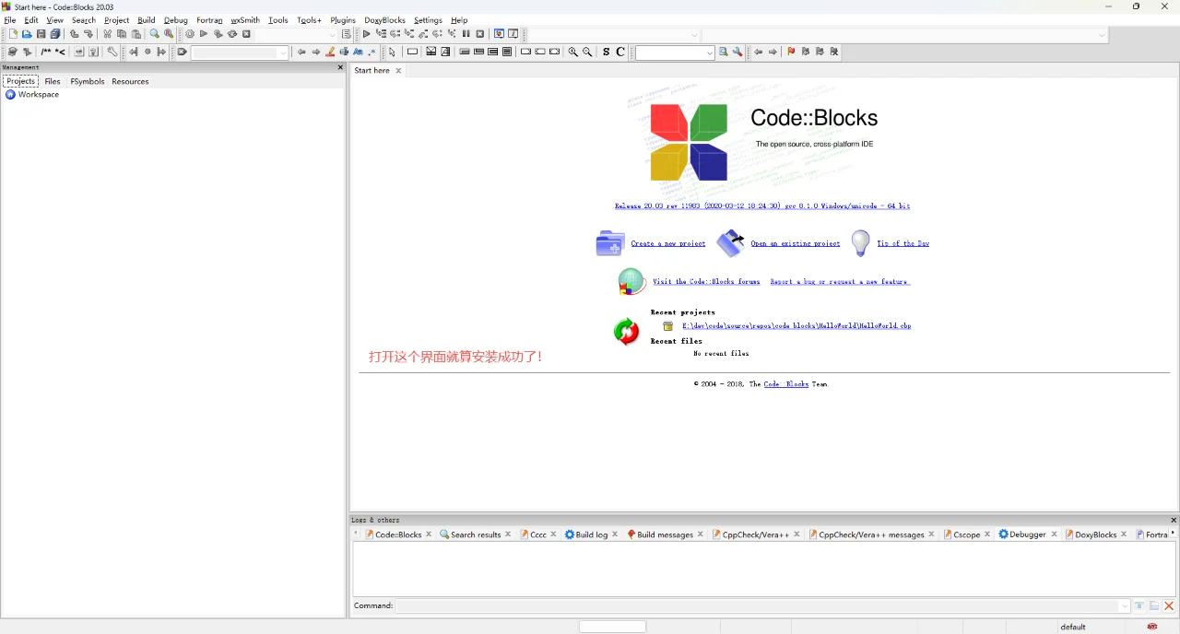Image resolution: width=1180 pixels, height=634 pixels.
Task: Open the Tip of the Day link
Action: click(903, 243)
